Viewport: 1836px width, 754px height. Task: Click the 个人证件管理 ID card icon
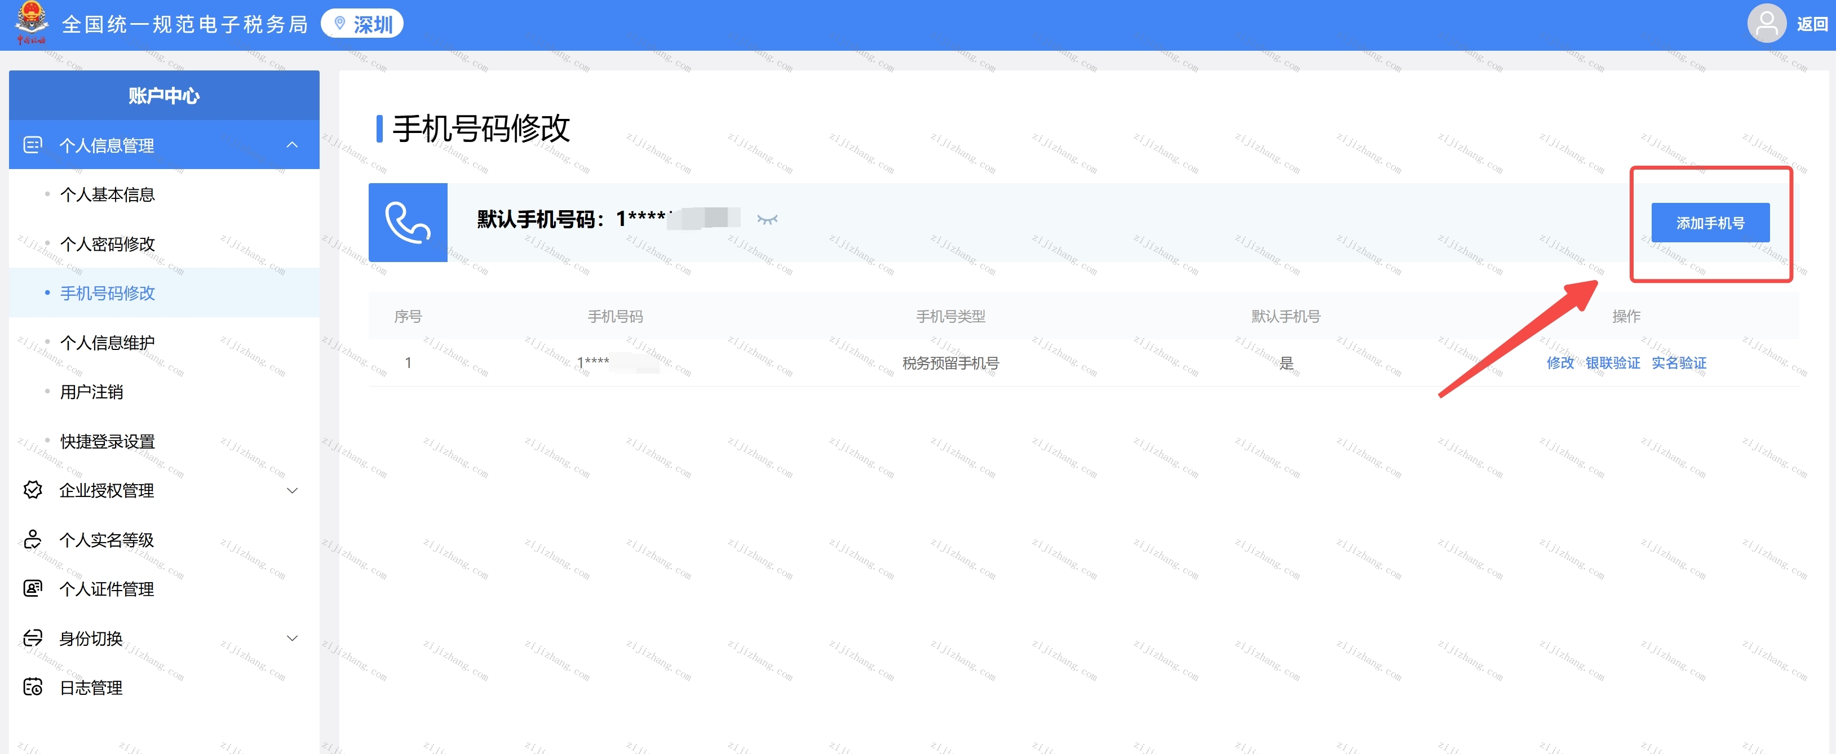33,589
